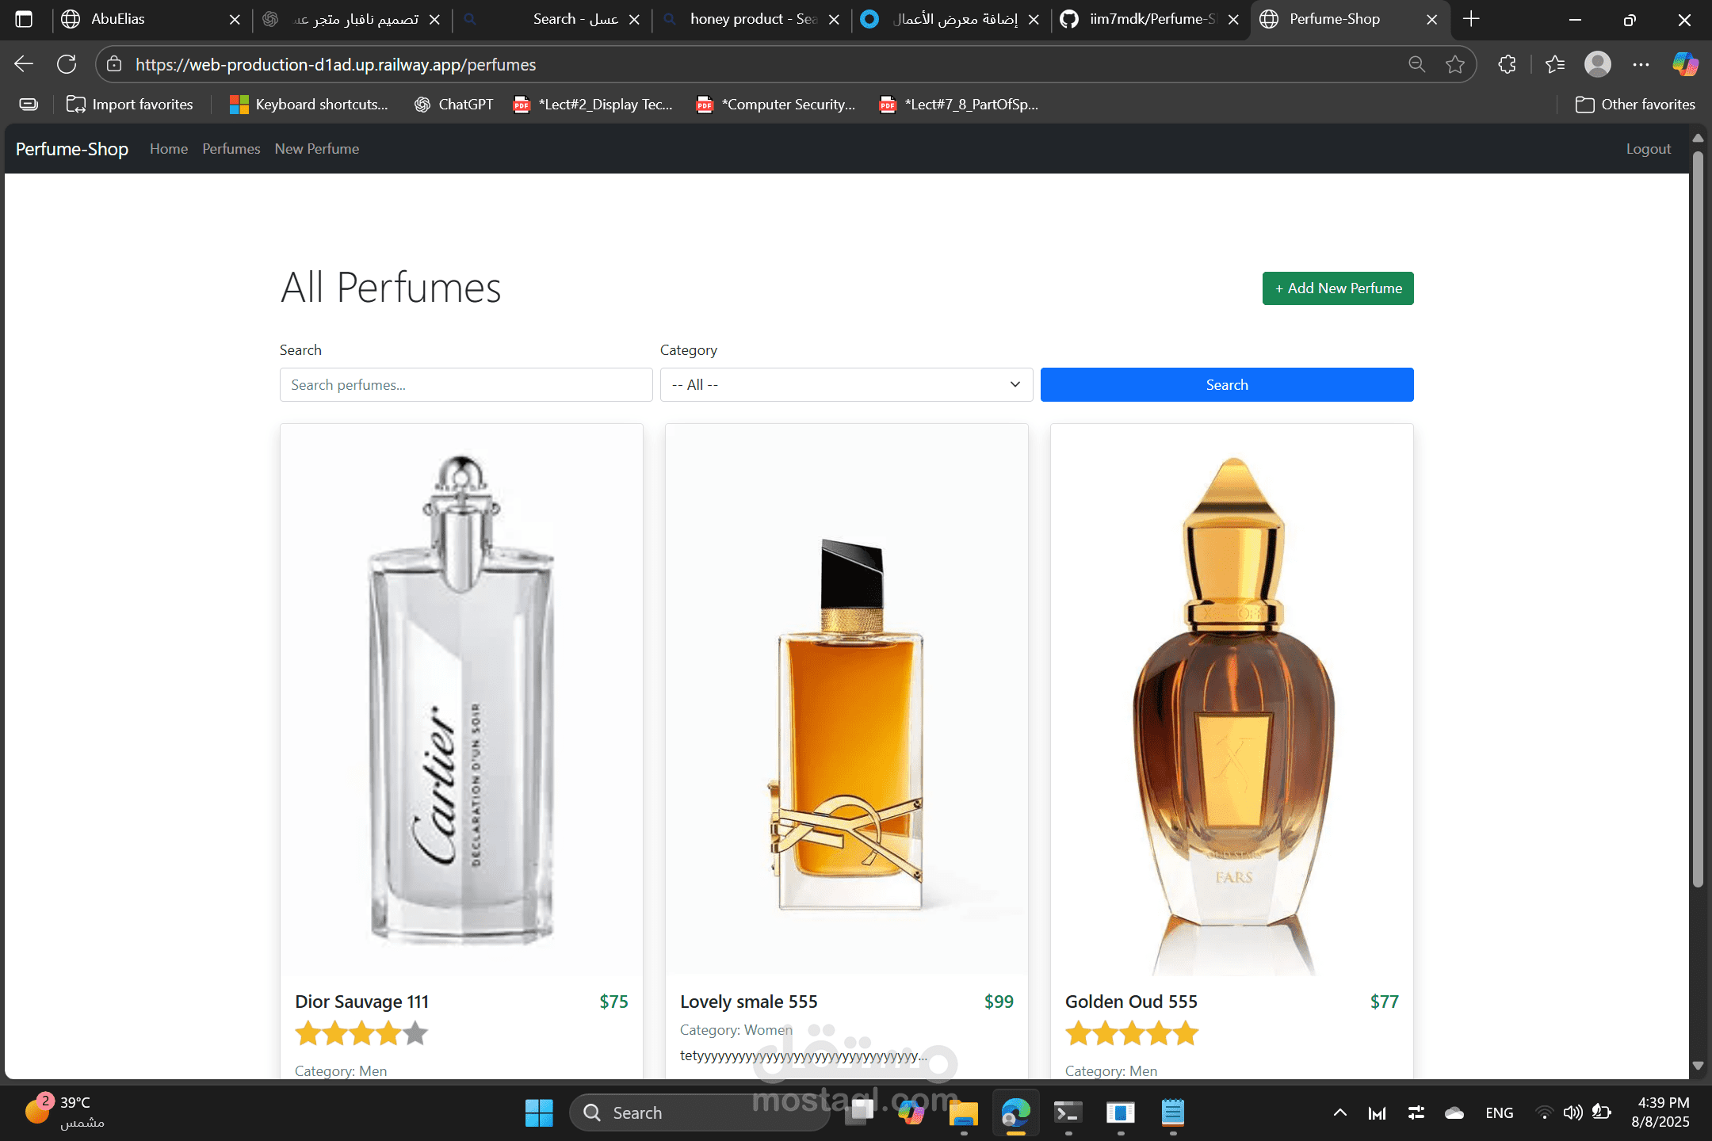Screen dimensions: 1712x1141
Task: Add this page to favorites star
Action: [x=1455, y=64]
